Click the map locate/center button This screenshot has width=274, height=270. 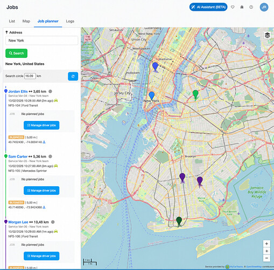[x=266, y=251]
